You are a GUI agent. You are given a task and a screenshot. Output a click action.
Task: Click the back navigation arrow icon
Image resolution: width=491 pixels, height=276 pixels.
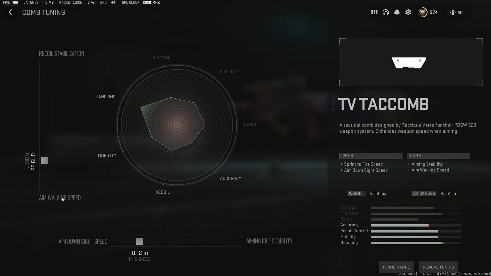10,13
